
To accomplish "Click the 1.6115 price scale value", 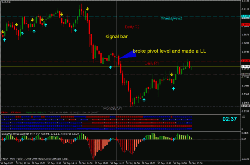I will (x=245, y=10).
